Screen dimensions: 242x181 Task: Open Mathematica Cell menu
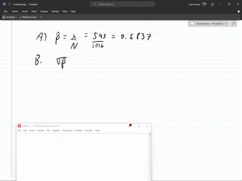[x=48, y=130]
